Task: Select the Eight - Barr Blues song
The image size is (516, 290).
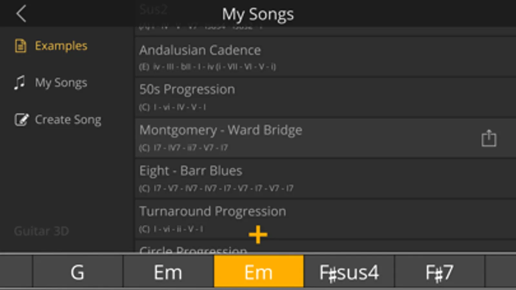Action: [258, 178]
